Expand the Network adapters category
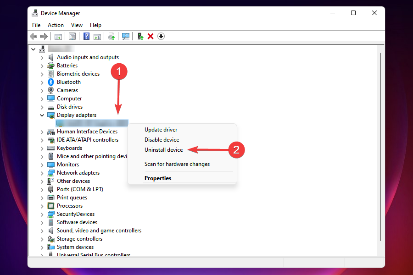This screenshot has height=275, width=413. click(42, 173)
